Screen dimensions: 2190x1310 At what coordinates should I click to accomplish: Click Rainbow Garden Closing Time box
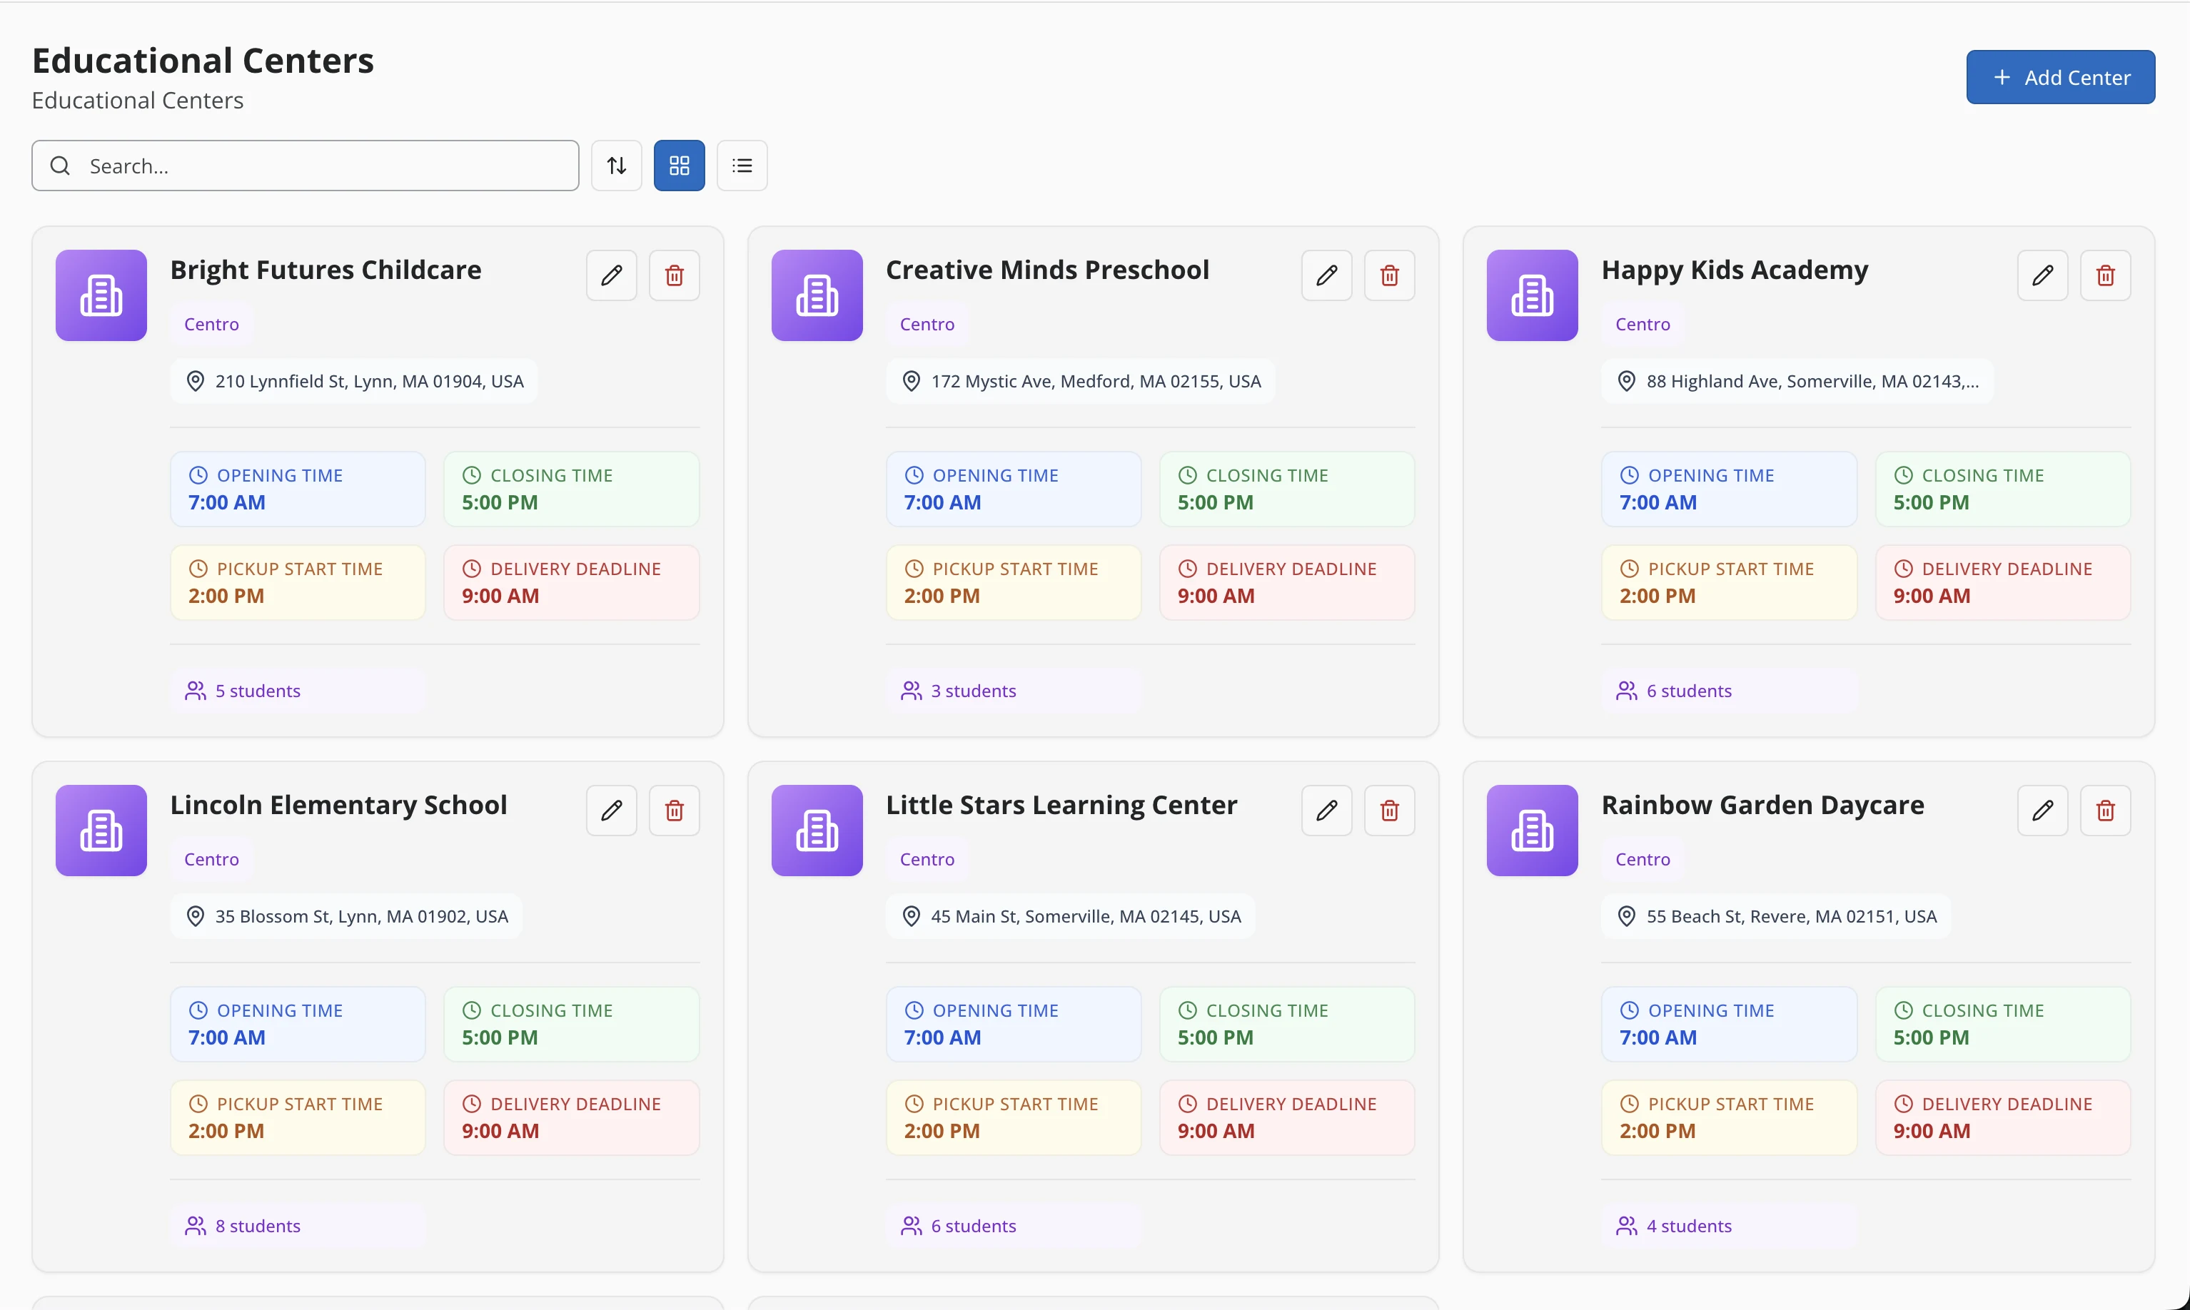(2003, 1024)
